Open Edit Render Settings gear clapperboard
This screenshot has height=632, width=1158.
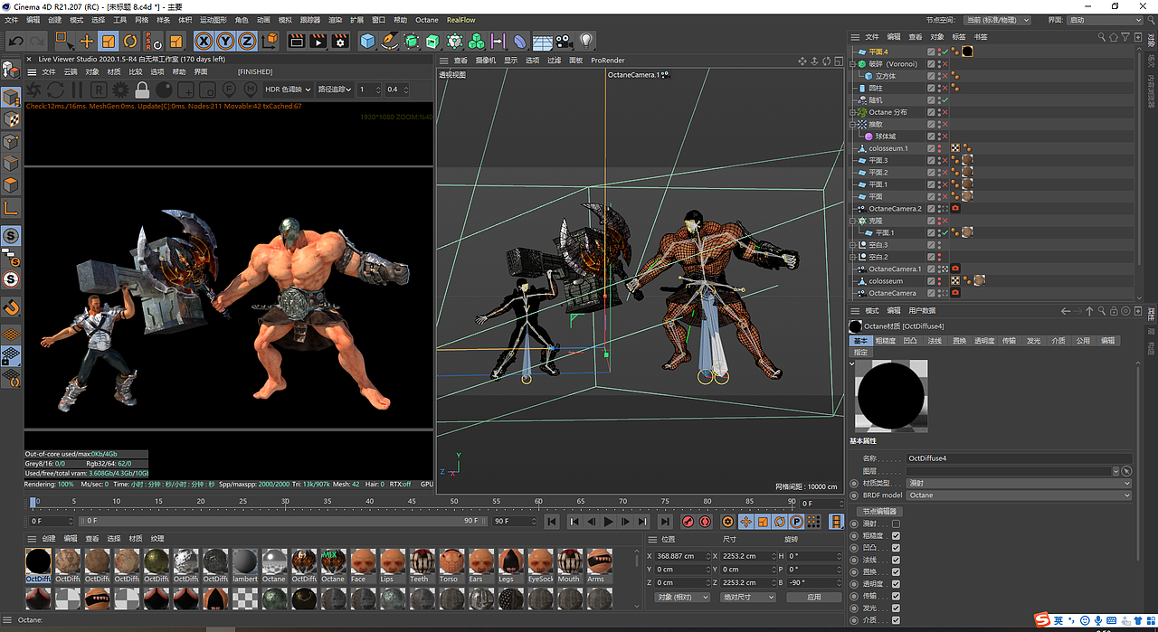point(339,41)
